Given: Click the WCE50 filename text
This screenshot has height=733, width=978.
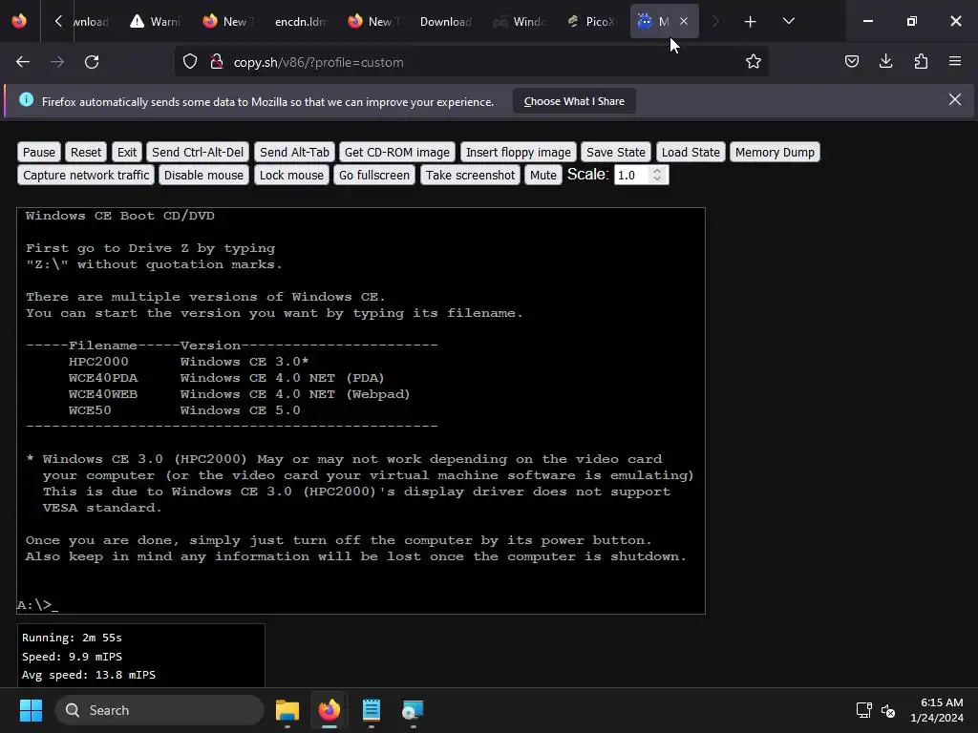Looking at the screenshot, I should [90, 410].
